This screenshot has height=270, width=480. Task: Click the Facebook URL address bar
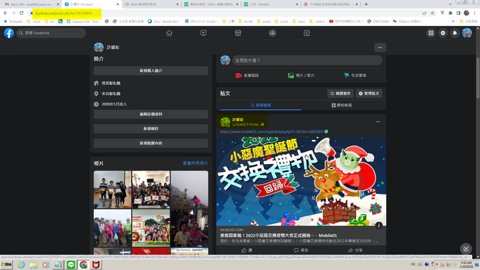[x=225, y=13]
